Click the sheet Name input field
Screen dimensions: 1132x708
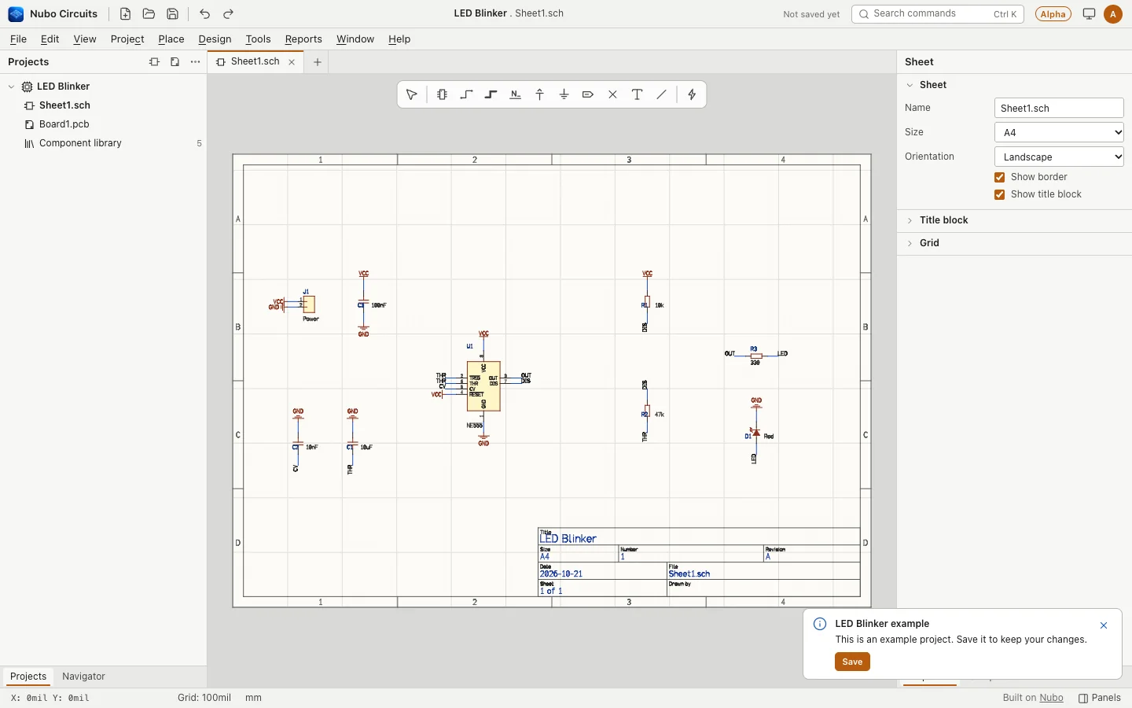coord(1059,108)
